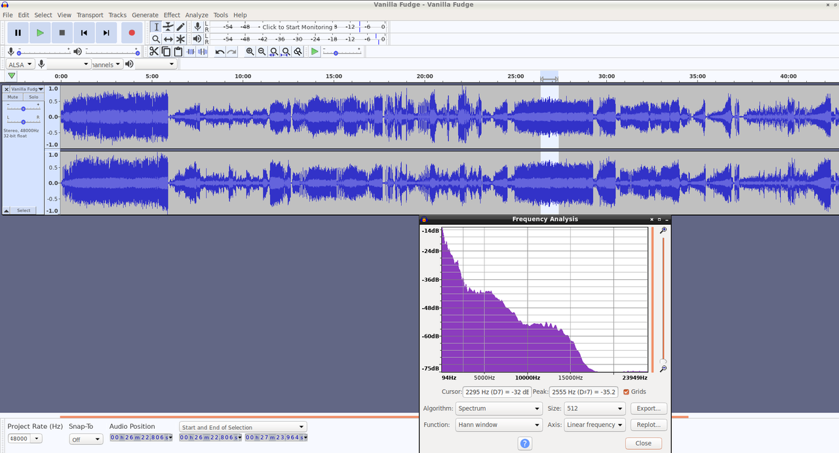Open the Axis Linear frequency dropdown

coord(595,425)
